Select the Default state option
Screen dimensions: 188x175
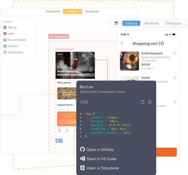click(131, 23)
